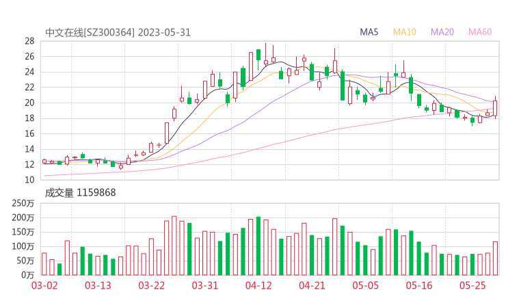Image resolution: width=506 pixels, height=301 pixels.
Task: Click the 150万 volume axis label
Action: 23,232
